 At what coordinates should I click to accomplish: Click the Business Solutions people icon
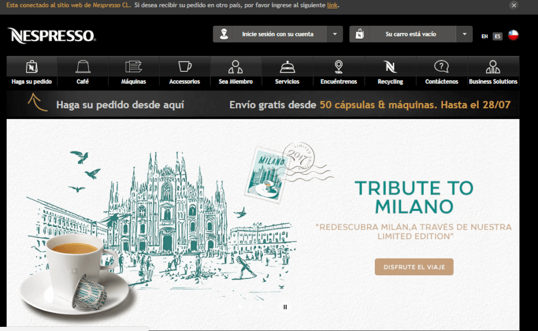coord(493,66)
